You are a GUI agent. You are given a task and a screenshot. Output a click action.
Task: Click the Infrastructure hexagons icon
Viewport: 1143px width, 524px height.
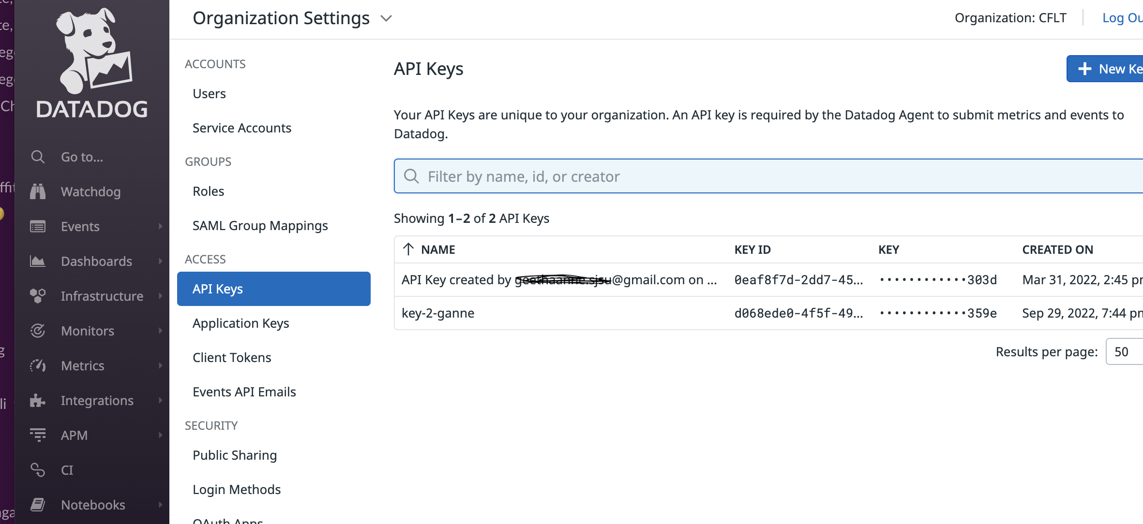38,296
